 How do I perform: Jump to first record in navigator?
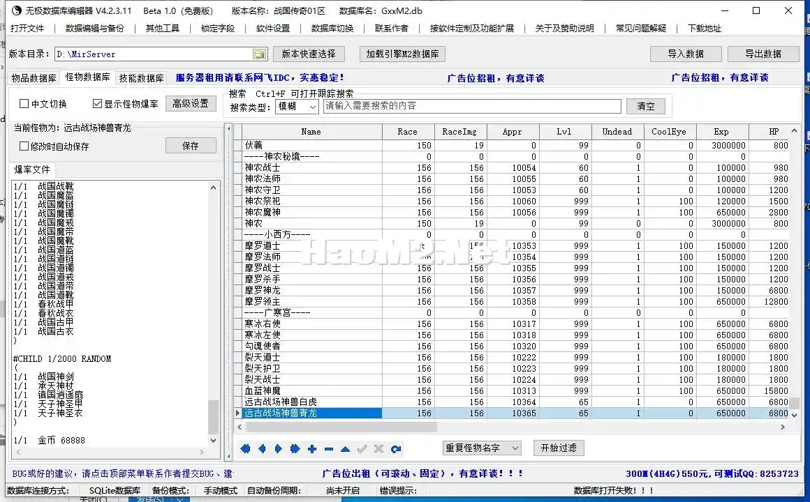coord(245,449)
